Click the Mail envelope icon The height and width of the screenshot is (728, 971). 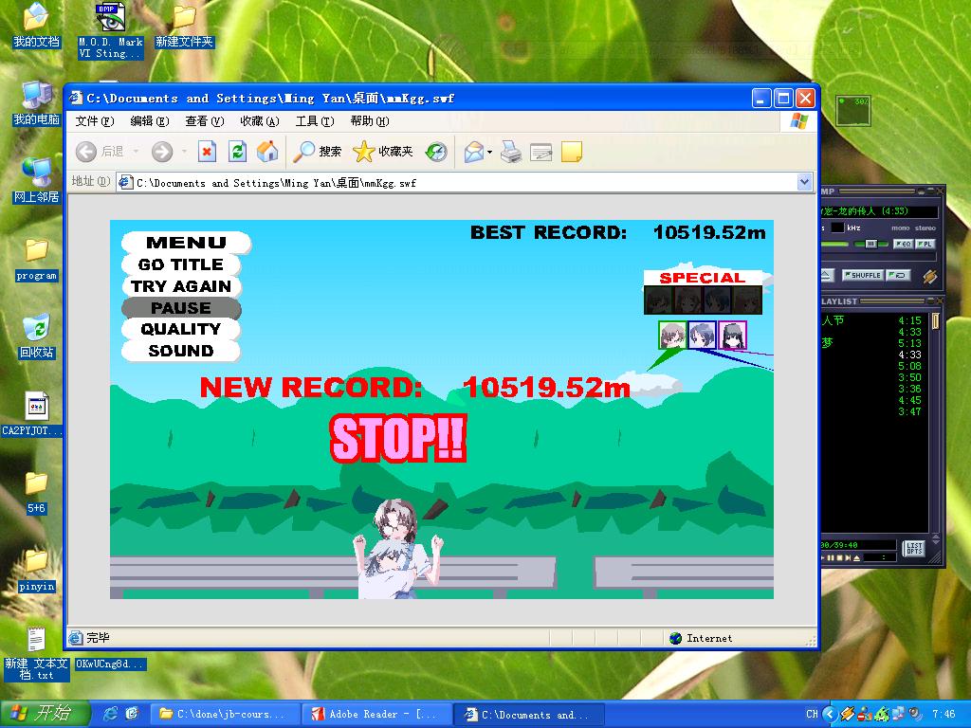click(x=474, y=151)
